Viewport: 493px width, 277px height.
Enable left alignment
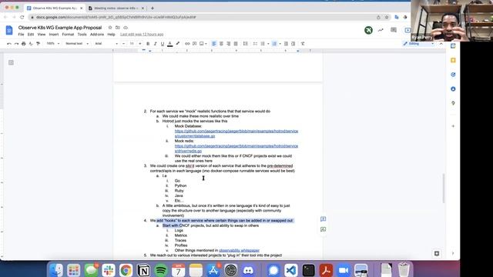coord(214,44)
